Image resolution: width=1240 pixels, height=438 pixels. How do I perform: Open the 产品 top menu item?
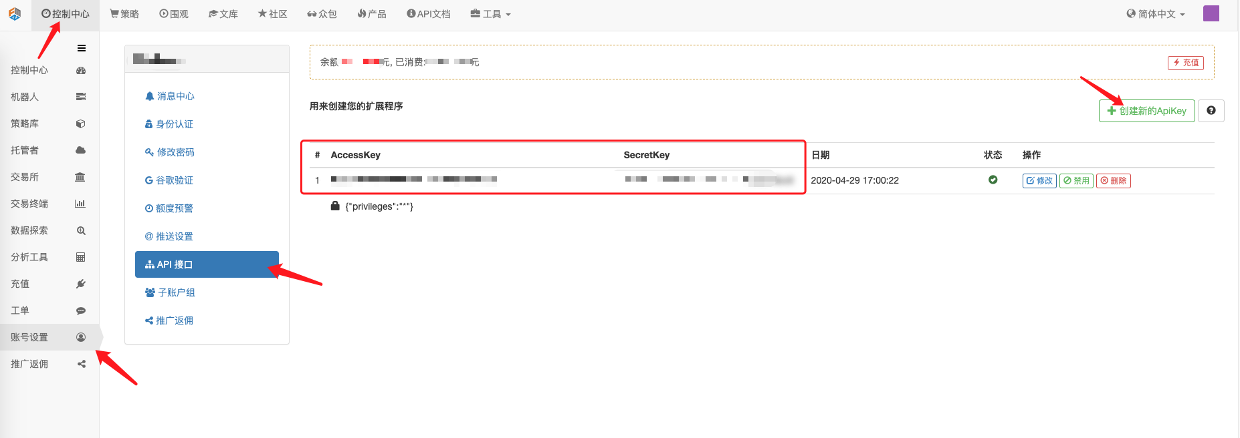click(372, 14)
